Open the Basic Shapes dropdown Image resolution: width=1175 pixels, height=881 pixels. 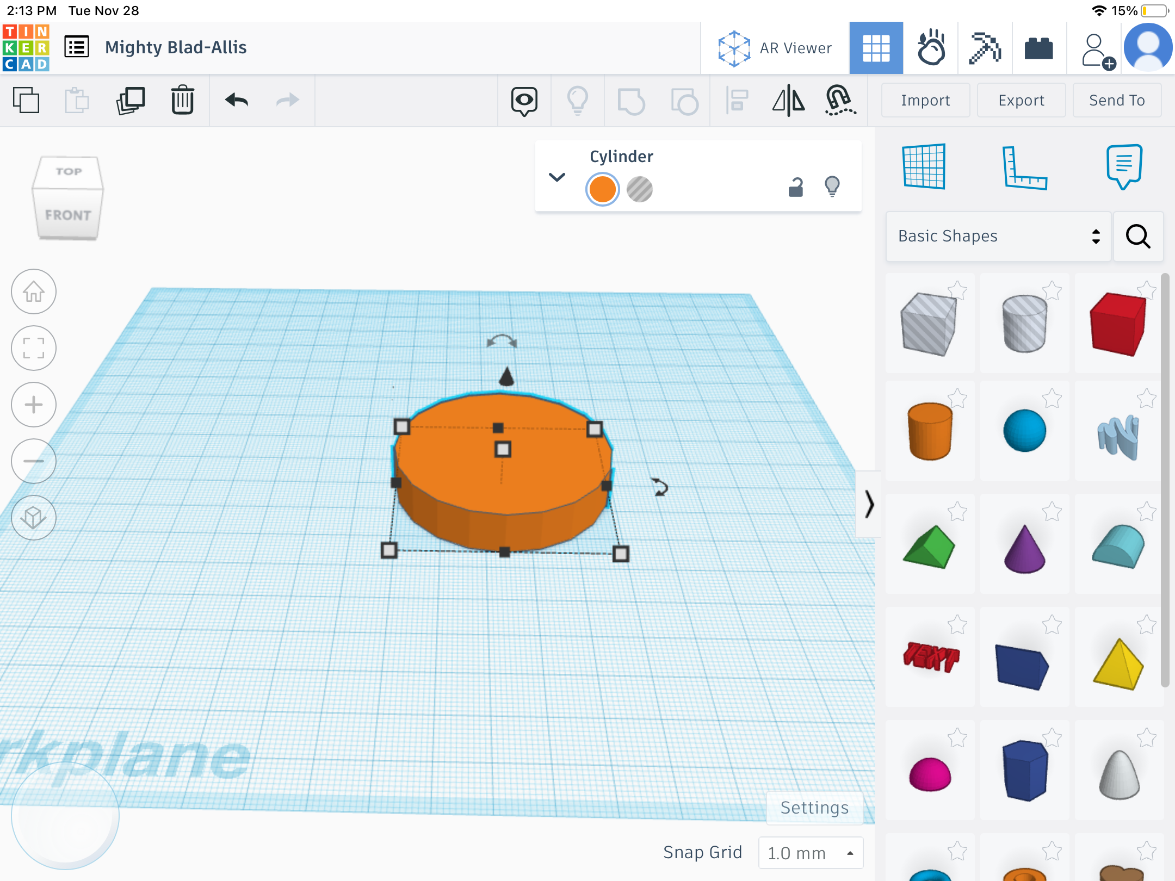(x=998, y=236)
